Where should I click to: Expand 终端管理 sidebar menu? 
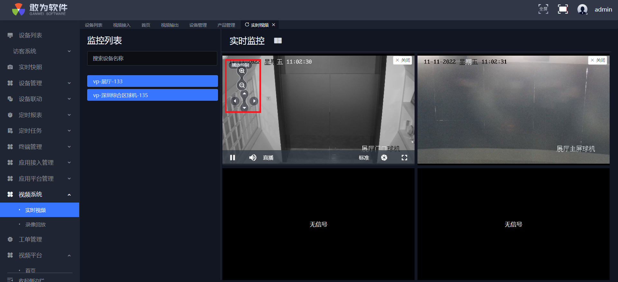pyautogui.click(x=40, y=147)
